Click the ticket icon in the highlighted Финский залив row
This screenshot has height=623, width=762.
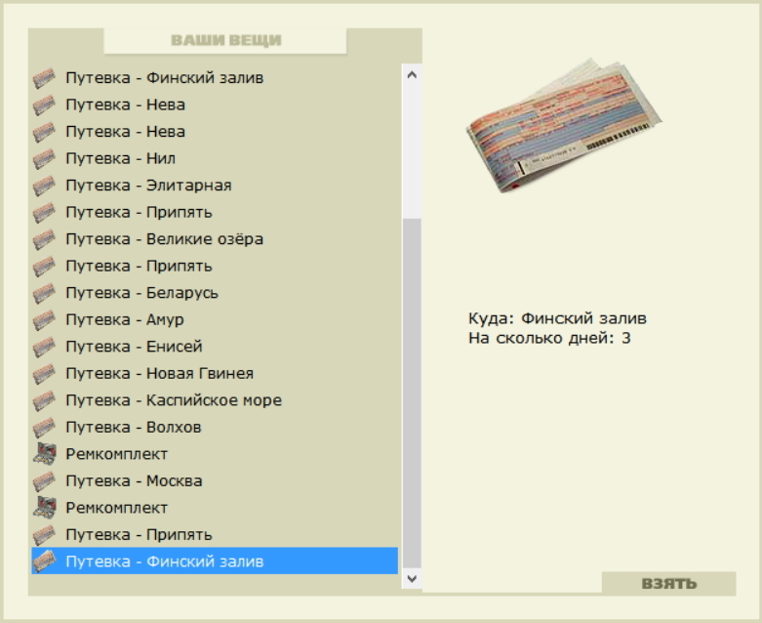(x=44, y=561)
